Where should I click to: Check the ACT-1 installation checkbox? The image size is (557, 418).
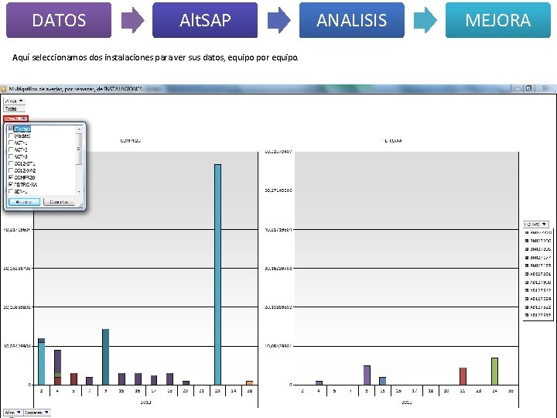(x=11, y=142)
